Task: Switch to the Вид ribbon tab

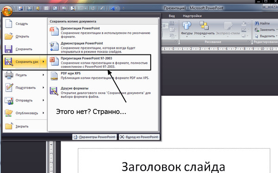Action: (171, 16)
